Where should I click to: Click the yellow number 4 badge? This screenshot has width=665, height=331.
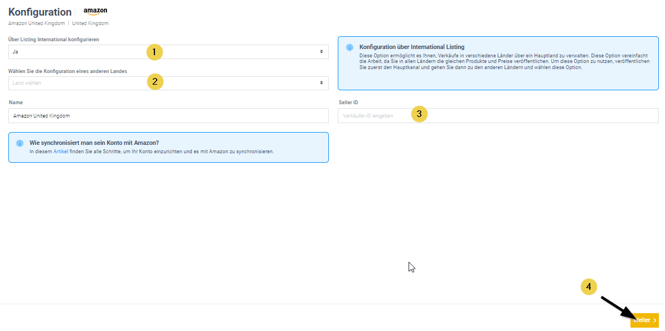(x=589, y=287)
